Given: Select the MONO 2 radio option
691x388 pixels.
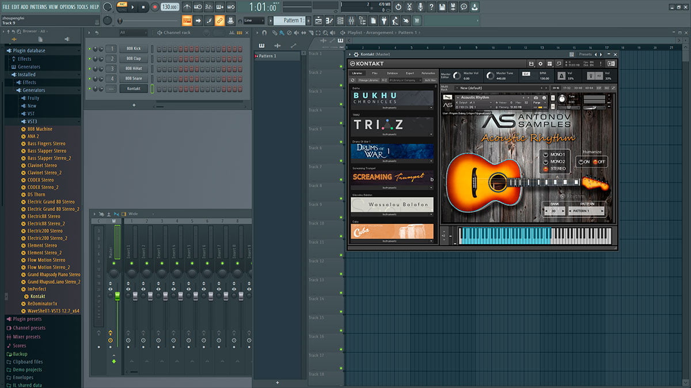Looking at the screenshot, I should [546, 162].
